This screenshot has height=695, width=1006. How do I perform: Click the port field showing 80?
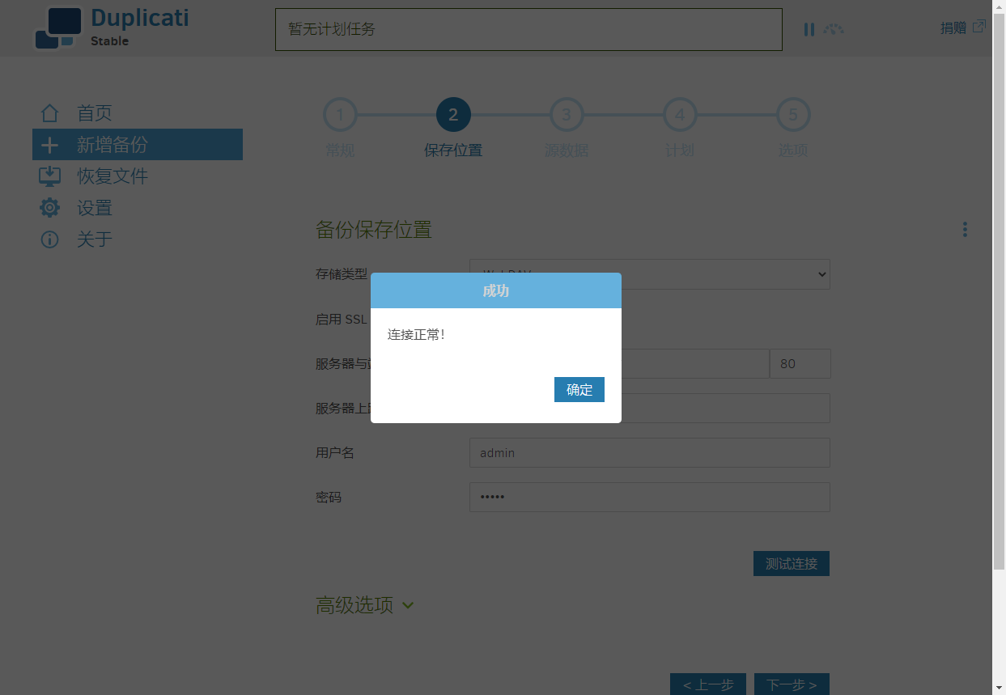tap(800, 363)
